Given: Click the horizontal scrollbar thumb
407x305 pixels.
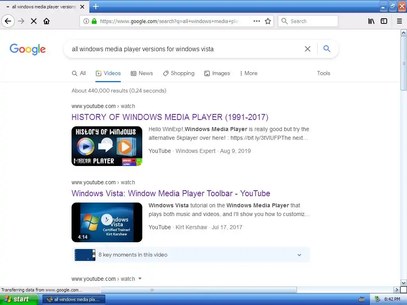Looking at the screenshot, I should [199, 290].
